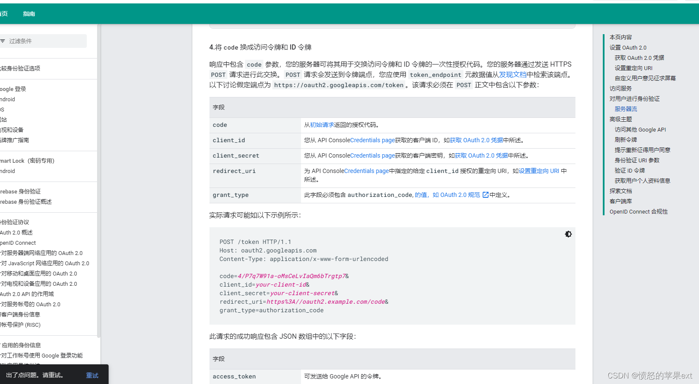Toggle dark theme for the code sample
This screenshot has height=384, width=699.
point(568,234)
